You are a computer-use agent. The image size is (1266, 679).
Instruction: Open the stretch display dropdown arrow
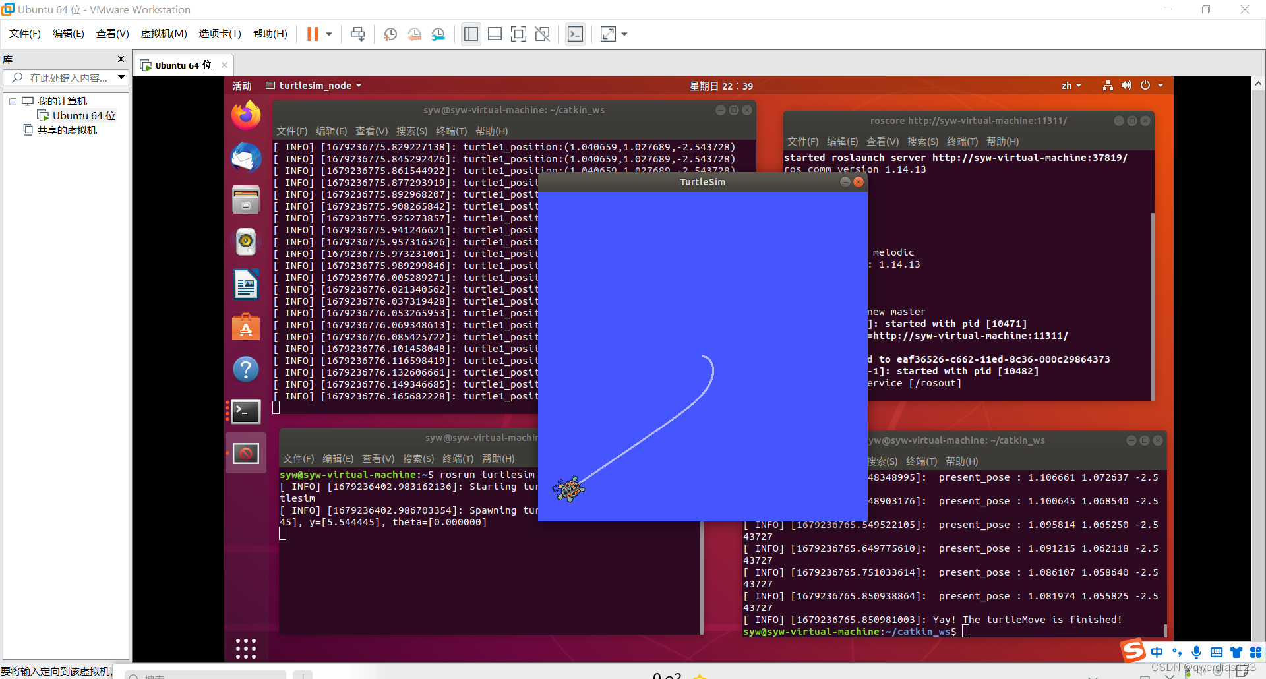tap(624, 34)
